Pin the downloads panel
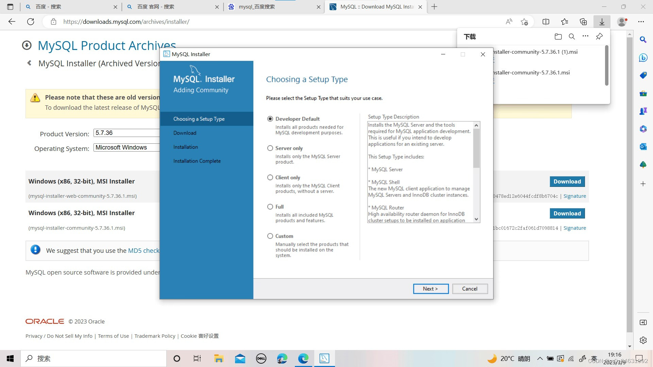Screen dimensions: 653x367 click(599, 36)
